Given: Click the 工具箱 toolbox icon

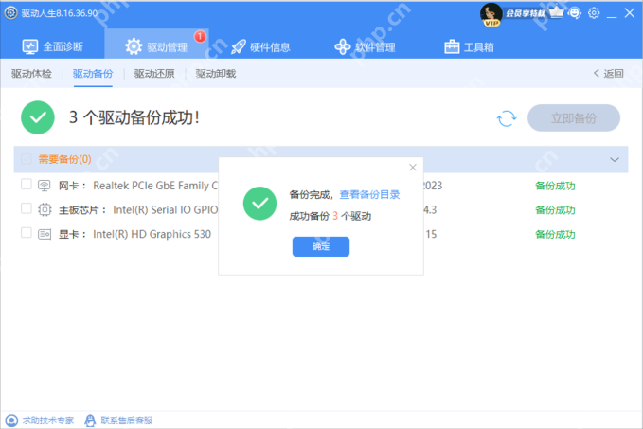Looking at the screenshot, I should point(452,46).
